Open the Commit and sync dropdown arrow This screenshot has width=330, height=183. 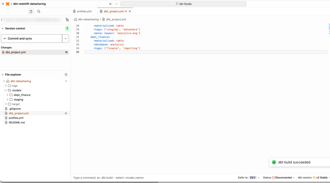[65, 39]
